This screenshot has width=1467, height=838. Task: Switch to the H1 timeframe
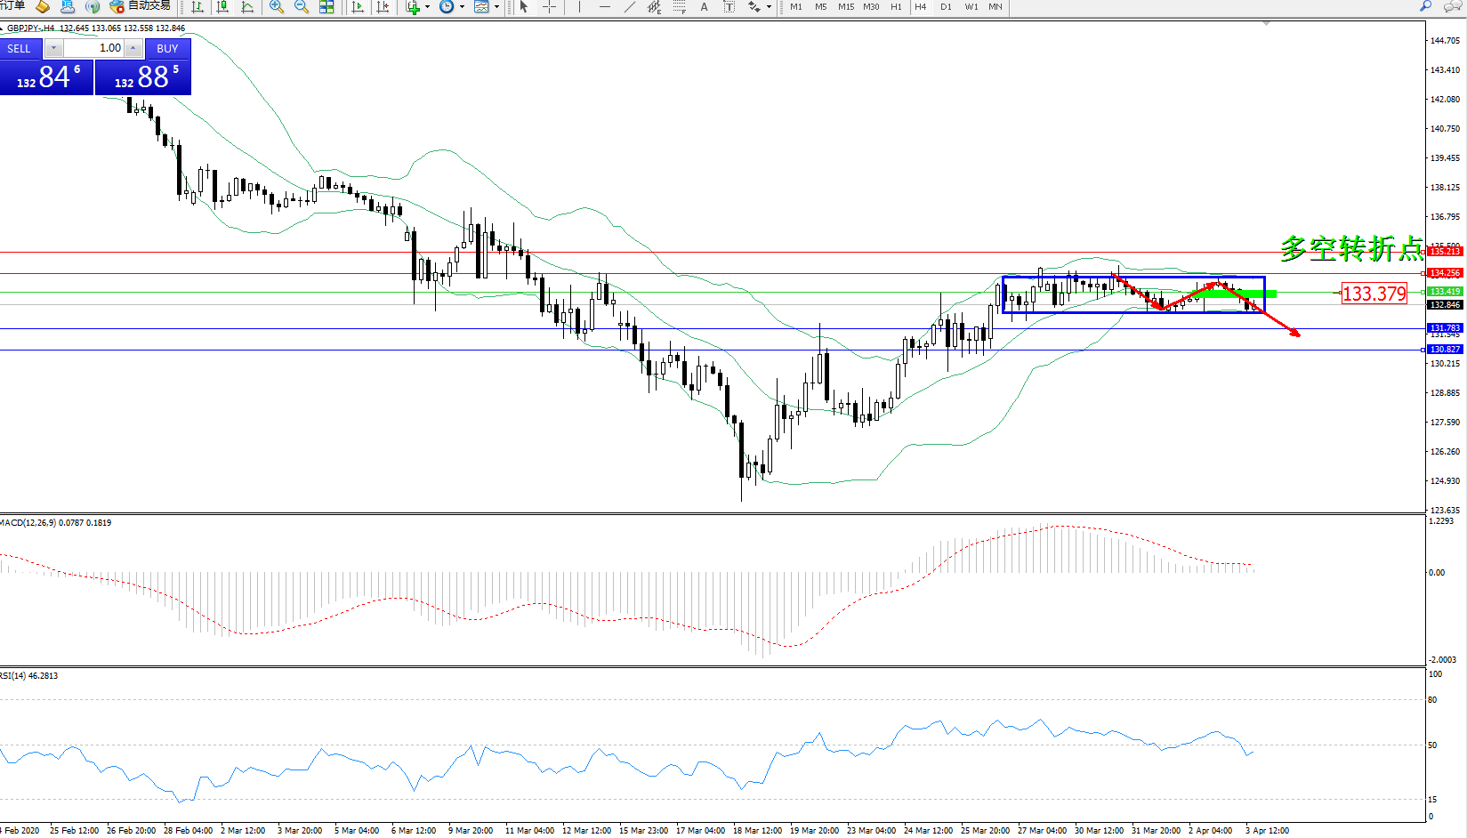coord(896,7)
